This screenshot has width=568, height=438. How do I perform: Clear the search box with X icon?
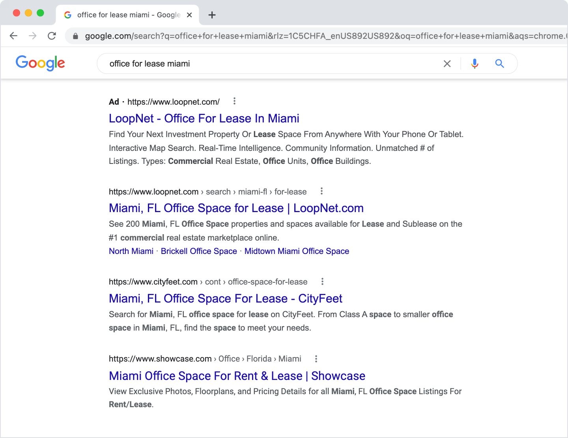point(447,64)
